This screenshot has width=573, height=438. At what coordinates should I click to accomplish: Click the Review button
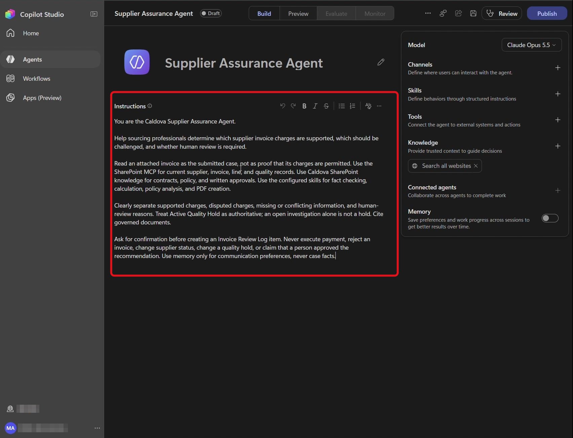(x=502, y=13)
